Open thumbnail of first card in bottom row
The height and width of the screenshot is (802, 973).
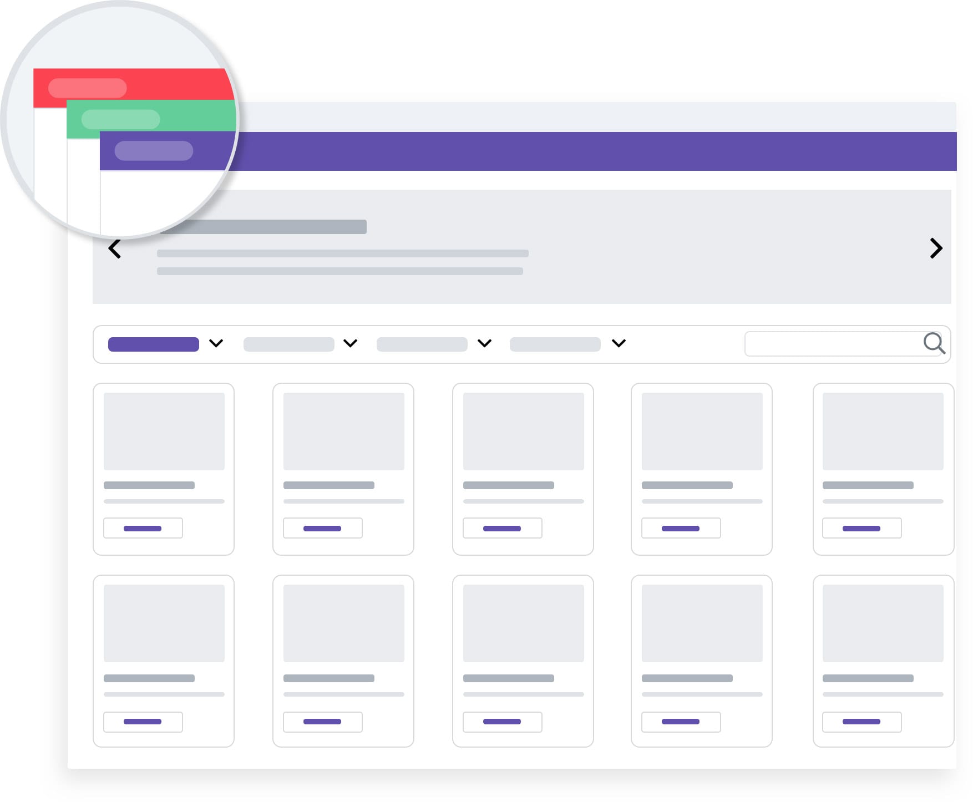click(164, 623)
